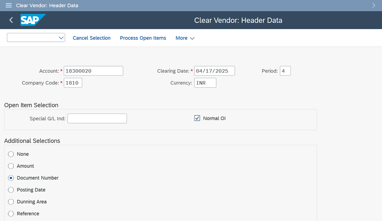The width and height of the screenshot is (382, 221).
Task: Select the Reference radio option
Action: (11, 214)
